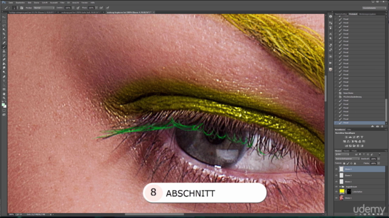Open the Fenster menu
This screenshot has width=389, height=218.
pyautogui.click(x=84, y=2)
